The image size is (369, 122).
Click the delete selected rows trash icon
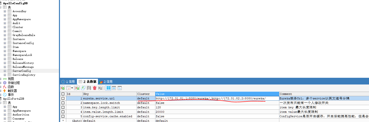[x=95, y=88]
